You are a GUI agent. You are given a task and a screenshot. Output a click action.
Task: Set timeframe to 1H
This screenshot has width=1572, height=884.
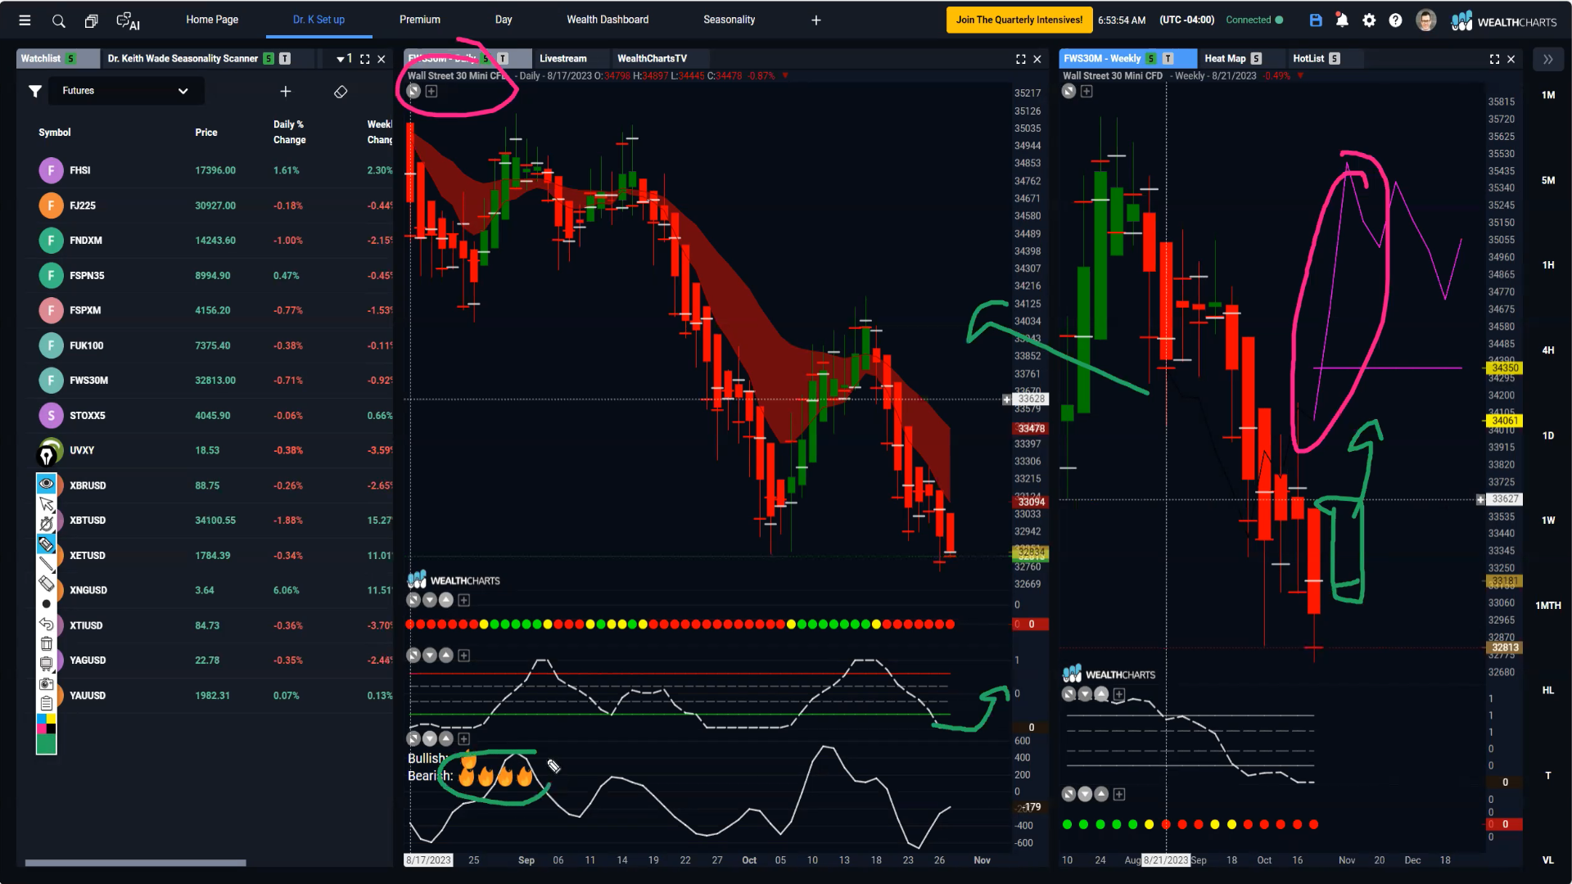[1548, 265]
